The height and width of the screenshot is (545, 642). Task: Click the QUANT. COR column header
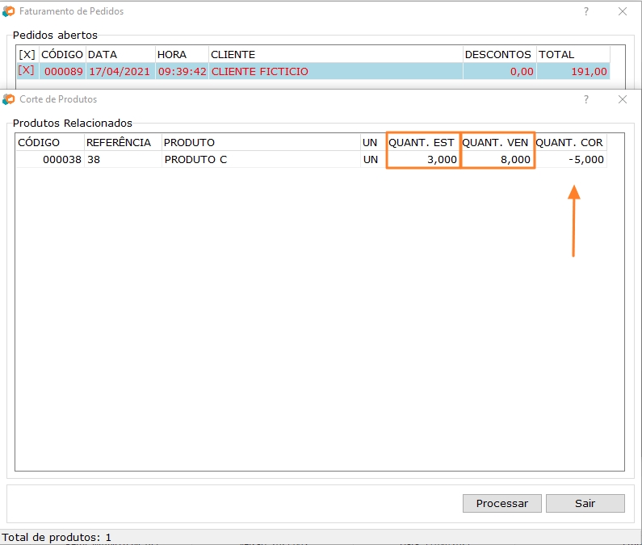(569, 143)
